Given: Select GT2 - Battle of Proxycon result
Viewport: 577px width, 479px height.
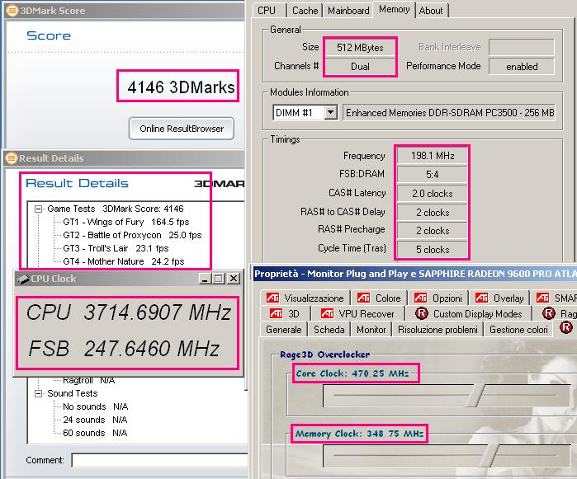Looking at the screenshot, I should pyautogui.click(x=132, y=235).
